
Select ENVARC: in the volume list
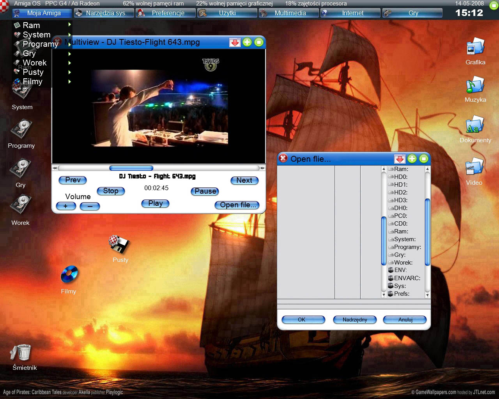(404, 278)
